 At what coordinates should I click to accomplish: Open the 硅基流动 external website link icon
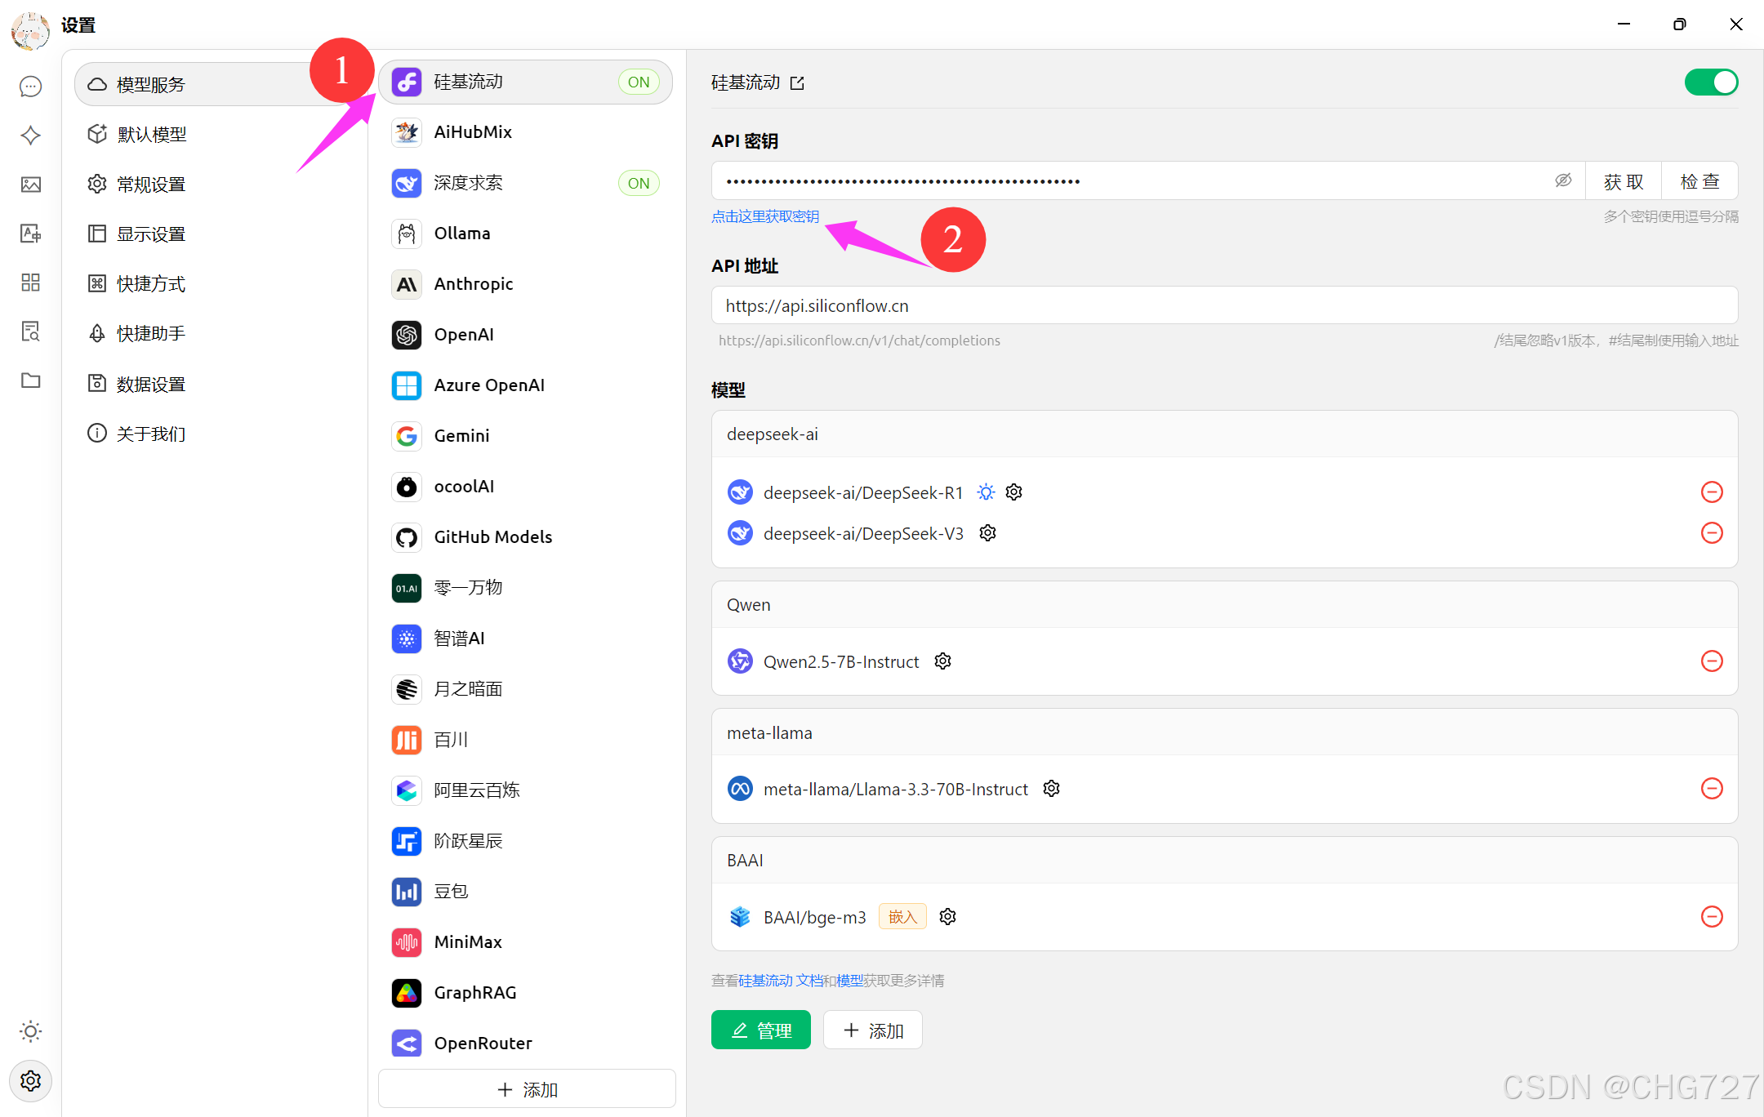pyautogui.click(x=798, y=83)
